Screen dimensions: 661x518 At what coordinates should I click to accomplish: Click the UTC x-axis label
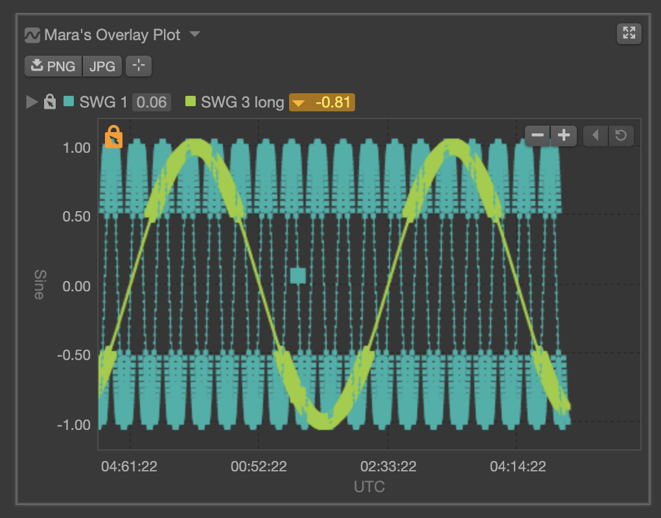(x=369, y=486)
